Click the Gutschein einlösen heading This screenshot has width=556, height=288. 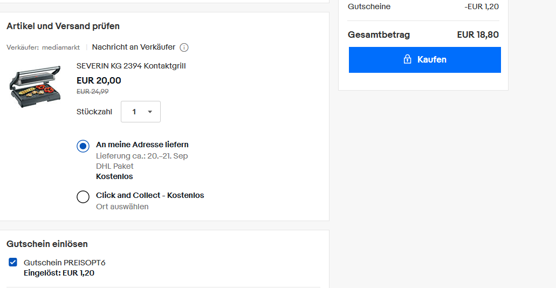[x=47, y=244]
